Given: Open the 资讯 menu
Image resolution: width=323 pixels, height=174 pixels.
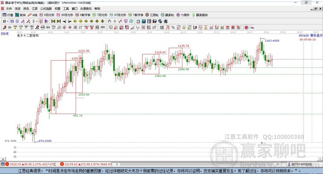Looking at the screenshot, I should tap(26, 8).
